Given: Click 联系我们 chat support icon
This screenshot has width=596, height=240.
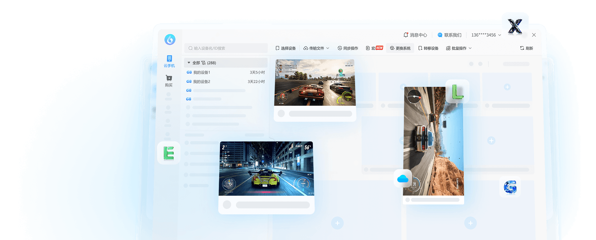Looking at the screenshot, I should point(440,35).
